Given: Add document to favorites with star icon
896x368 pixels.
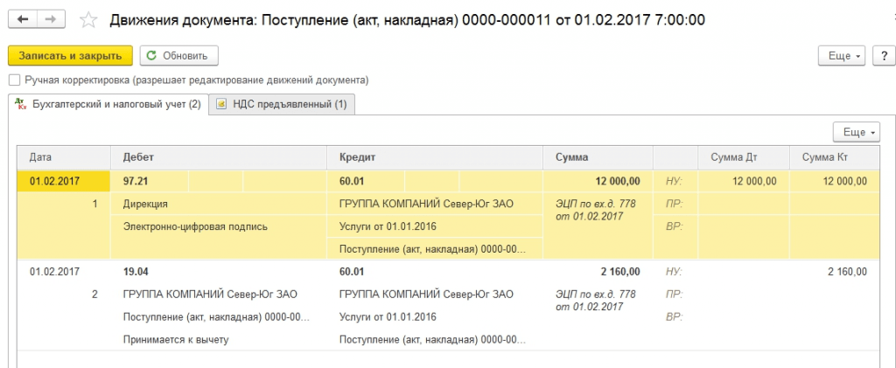Looking at the screenshot, I should pos(87,19).
